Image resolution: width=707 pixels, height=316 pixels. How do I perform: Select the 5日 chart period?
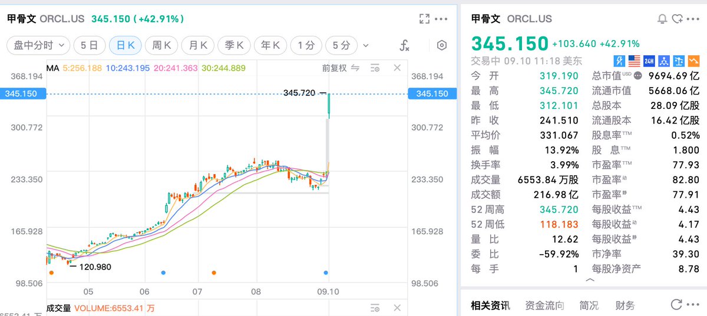click(x=90, y=45)
